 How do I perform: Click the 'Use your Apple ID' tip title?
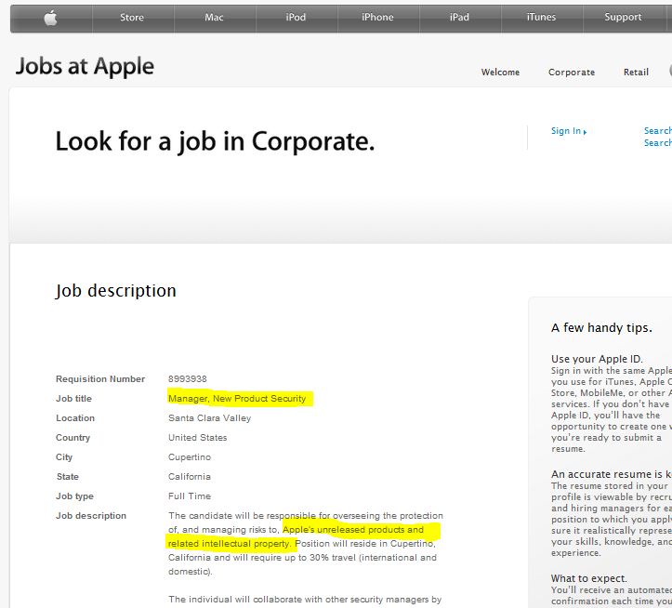coord(597,359)
